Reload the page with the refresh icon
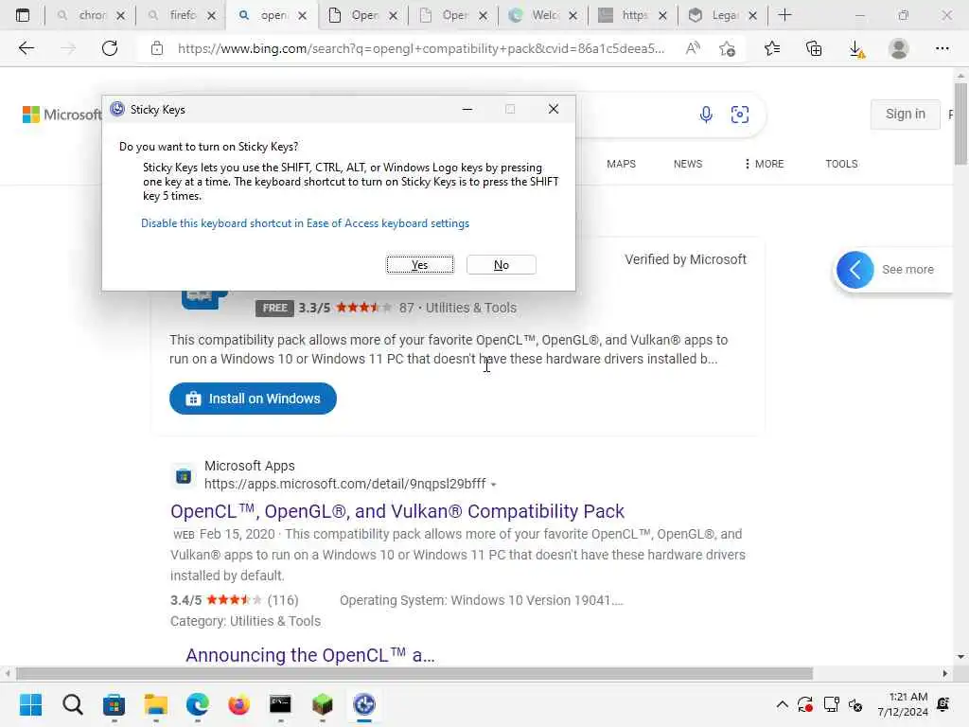Screen dimensions: 969x727 [110, 48]
